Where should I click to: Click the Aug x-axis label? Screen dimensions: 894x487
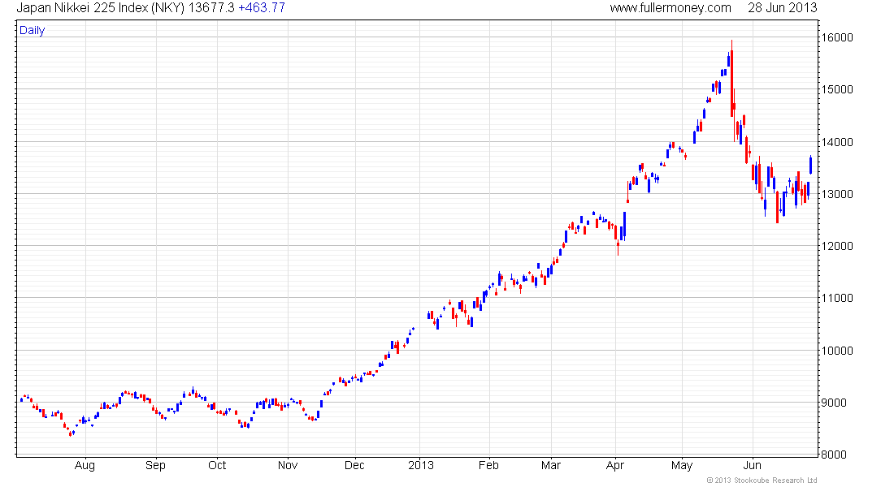(85, 465)
